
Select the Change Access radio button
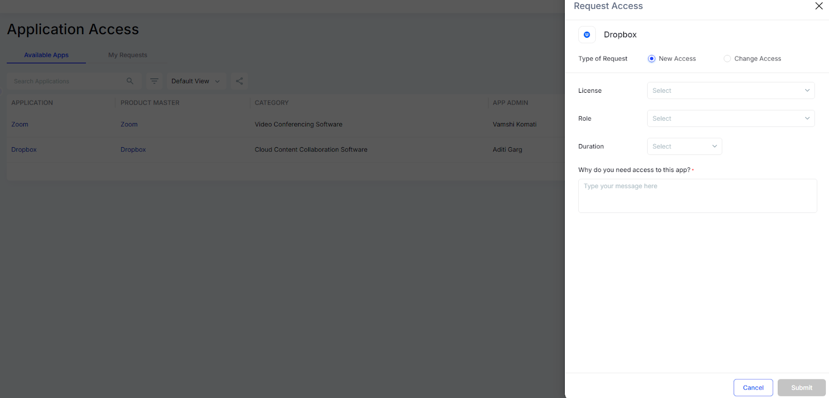(x=727, y=59)
